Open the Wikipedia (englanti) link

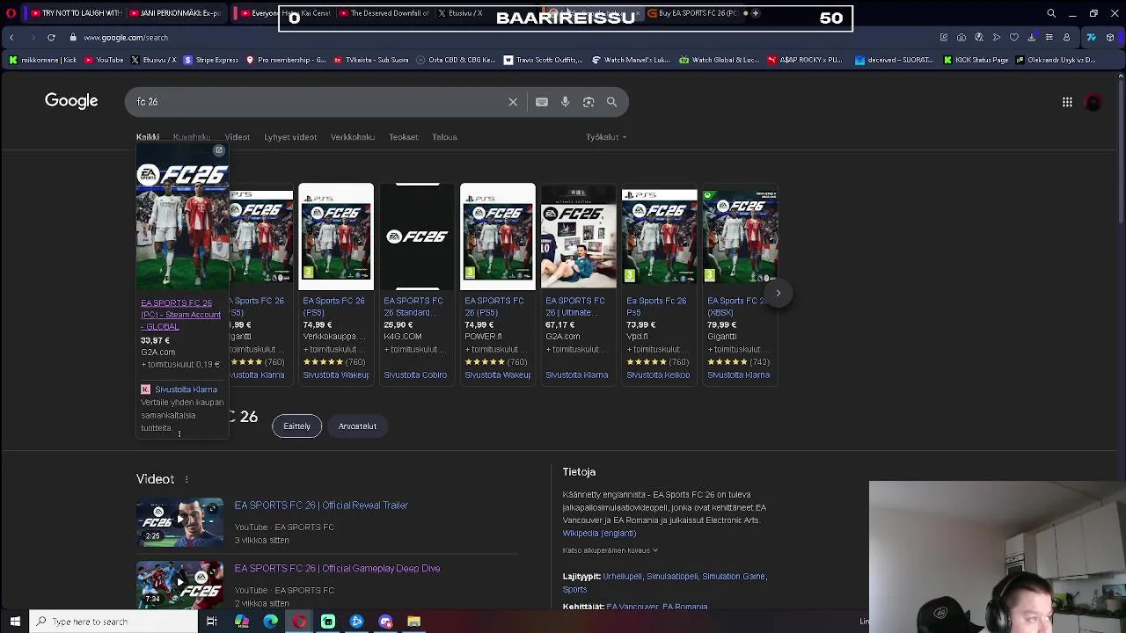point(599,533)
